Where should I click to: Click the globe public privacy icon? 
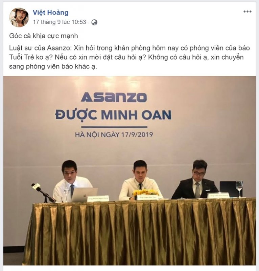pos(94,22)
